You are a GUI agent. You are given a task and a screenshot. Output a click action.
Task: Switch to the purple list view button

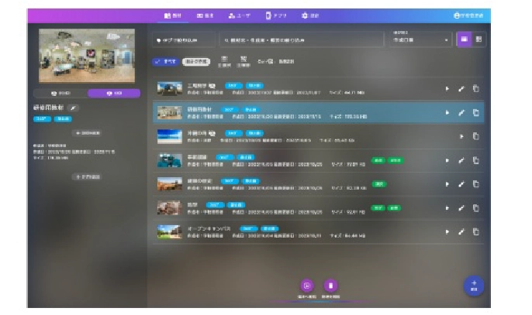(x=464, y=39)
